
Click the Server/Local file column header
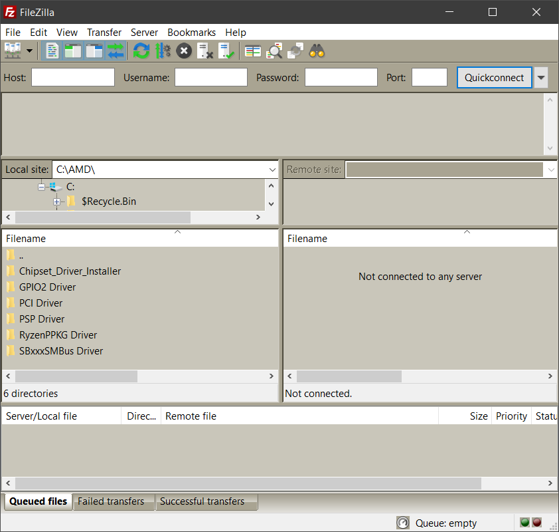coord(61,416)
